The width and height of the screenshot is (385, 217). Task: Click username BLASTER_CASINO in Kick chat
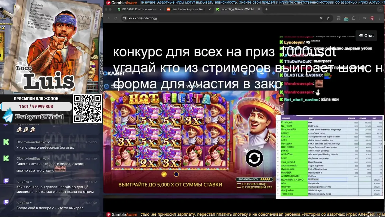(303, 75)
